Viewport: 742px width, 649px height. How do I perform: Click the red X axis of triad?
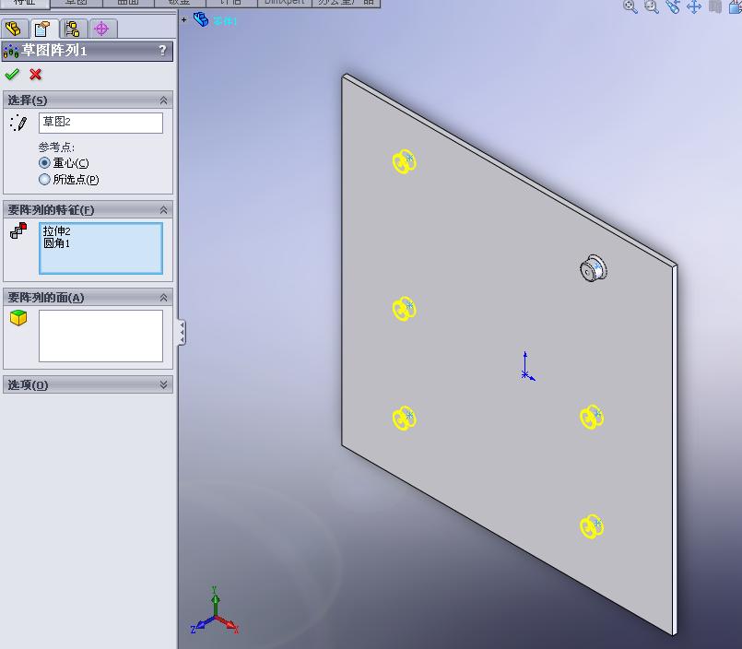pos(229,624)
